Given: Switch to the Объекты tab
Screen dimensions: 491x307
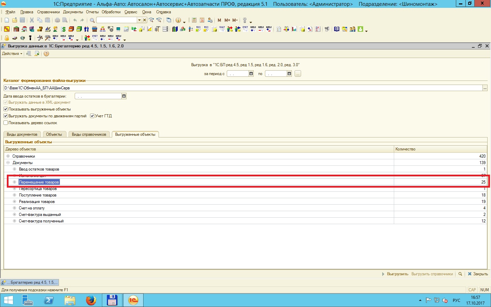Looking at the screenshot, I should click(x=54, y=134).
